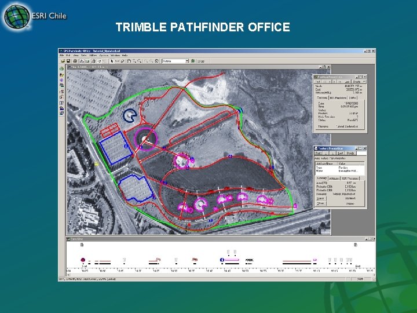Select the Measure ruler tool
Viewport: 417px width, 313px height.
click(x=117, y=61)
